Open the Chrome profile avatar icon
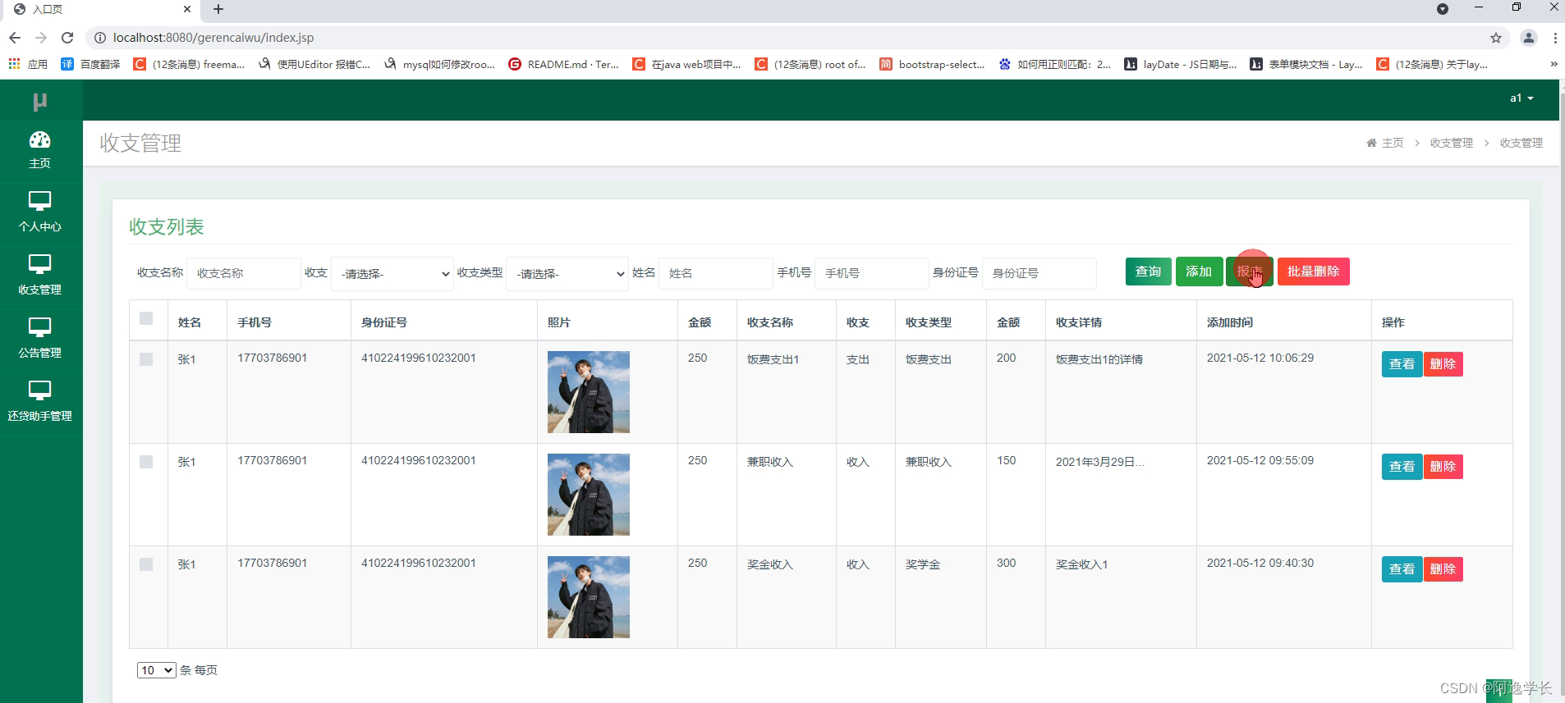 1529,38
